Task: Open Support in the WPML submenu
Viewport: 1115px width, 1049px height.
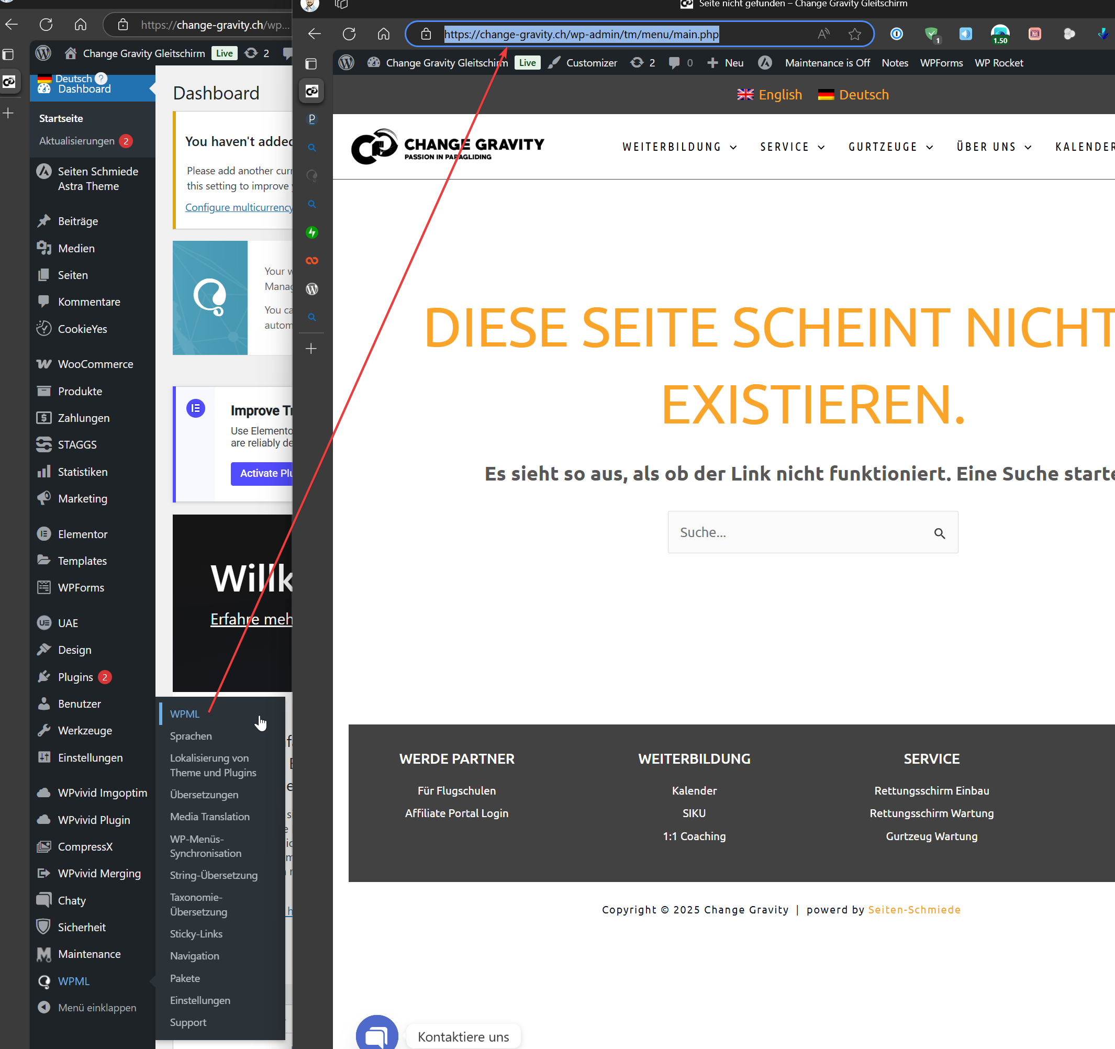Action: pos(188,1022)
